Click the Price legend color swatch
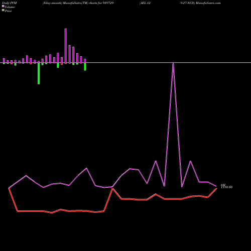The height and width of the screenshot is (251, 251). 3,10
